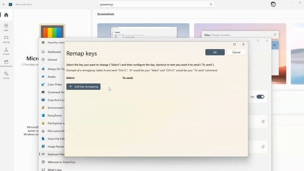Open first PowerToys screenshot thumbnail
The width and height of the screenshot is (304, 171).
[143, 30]
